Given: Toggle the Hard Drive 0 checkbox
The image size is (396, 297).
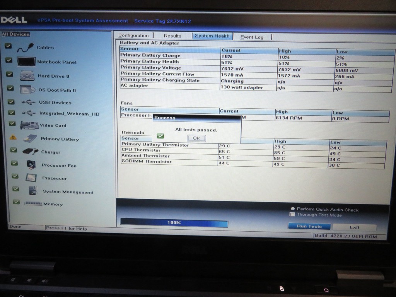Looking at the screenshot, I should (10, 74).
